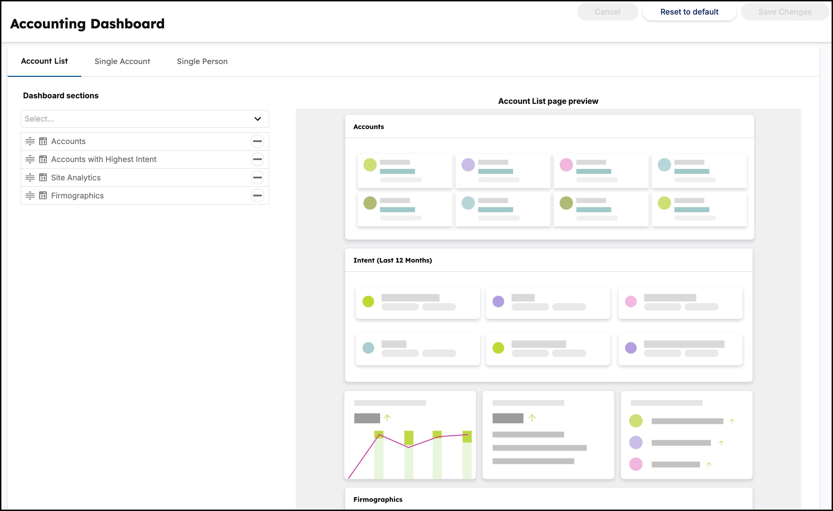The image size is (833, 511).
Task: Click drag handle beside Site Analytics
Action: pos(30,178)
